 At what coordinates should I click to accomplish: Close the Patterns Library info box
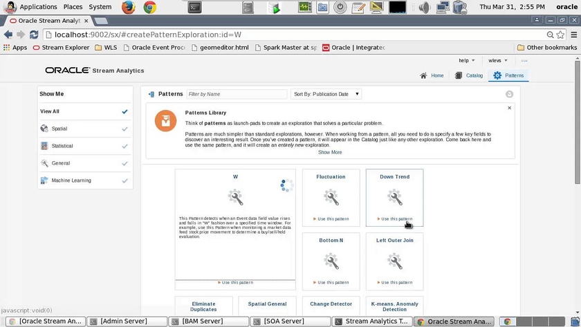pyautogui.click(x=510, y=108)
